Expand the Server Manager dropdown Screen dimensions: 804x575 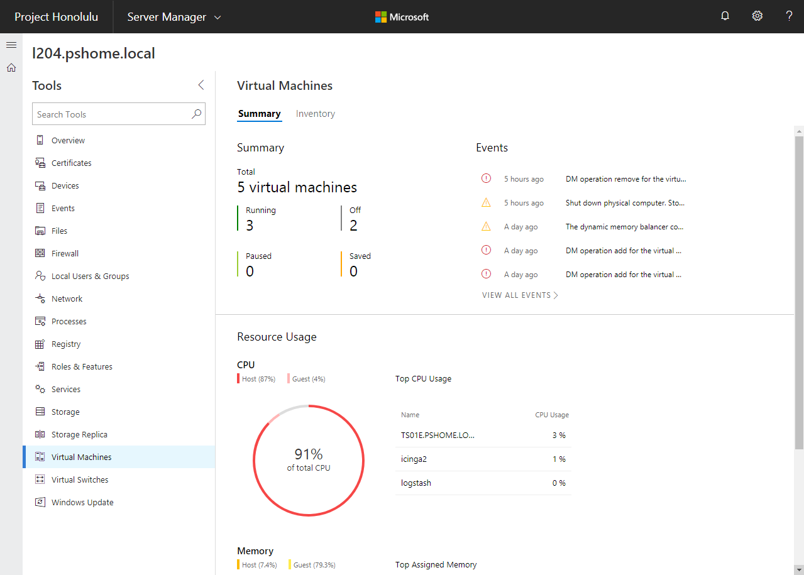pos(174,17)
